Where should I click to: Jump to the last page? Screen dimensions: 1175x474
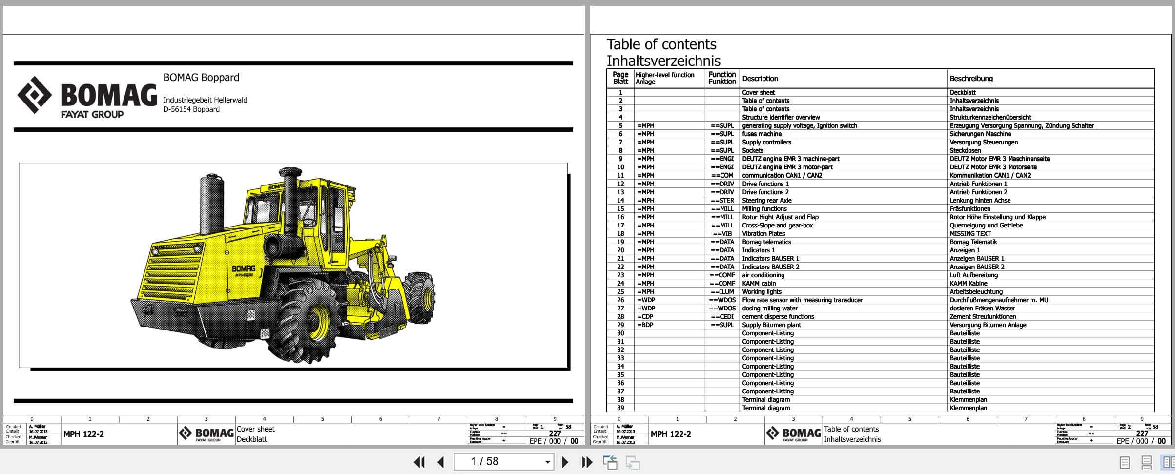(x=587, y=462)
